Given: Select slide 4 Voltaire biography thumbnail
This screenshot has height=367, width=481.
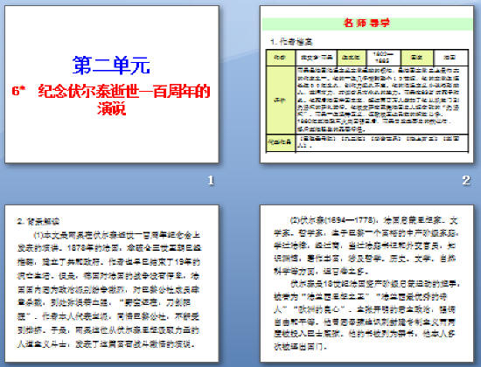Looking at the screenshot, I should pos(367,283).
